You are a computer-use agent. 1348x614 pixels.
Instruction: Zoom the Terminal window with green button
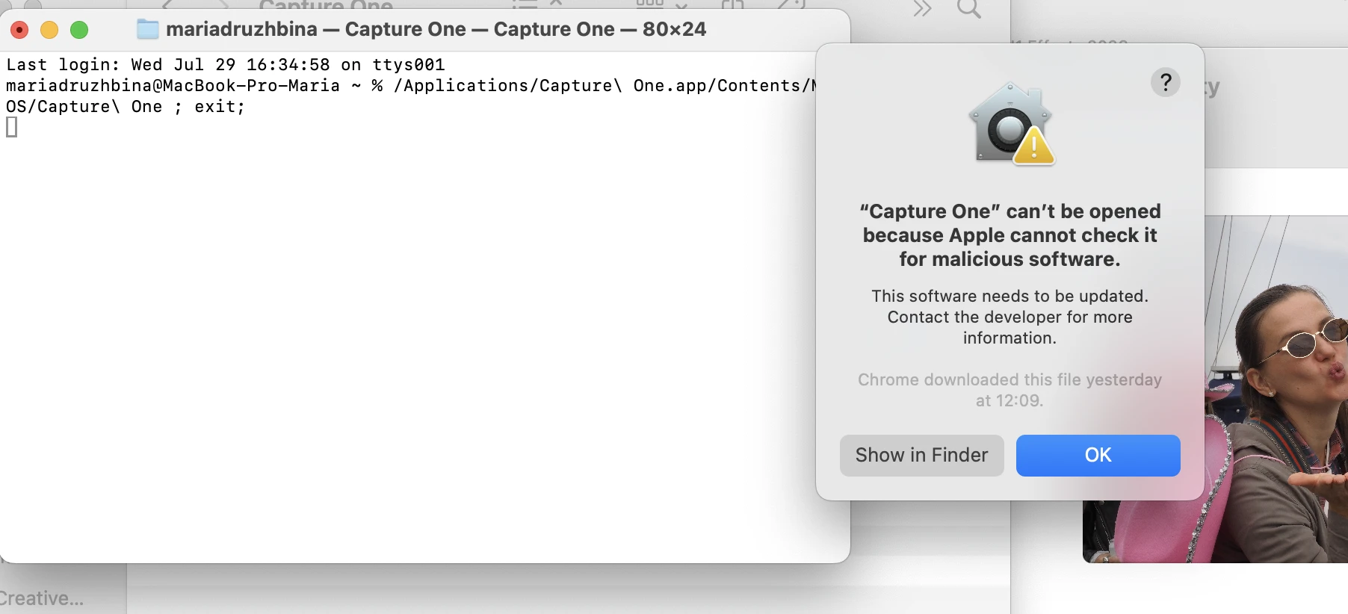(79, 30)
